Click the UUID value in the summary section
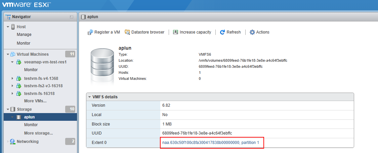Image resolution: width=378 pixels, height=153 pixels. [x=230, y=67]
